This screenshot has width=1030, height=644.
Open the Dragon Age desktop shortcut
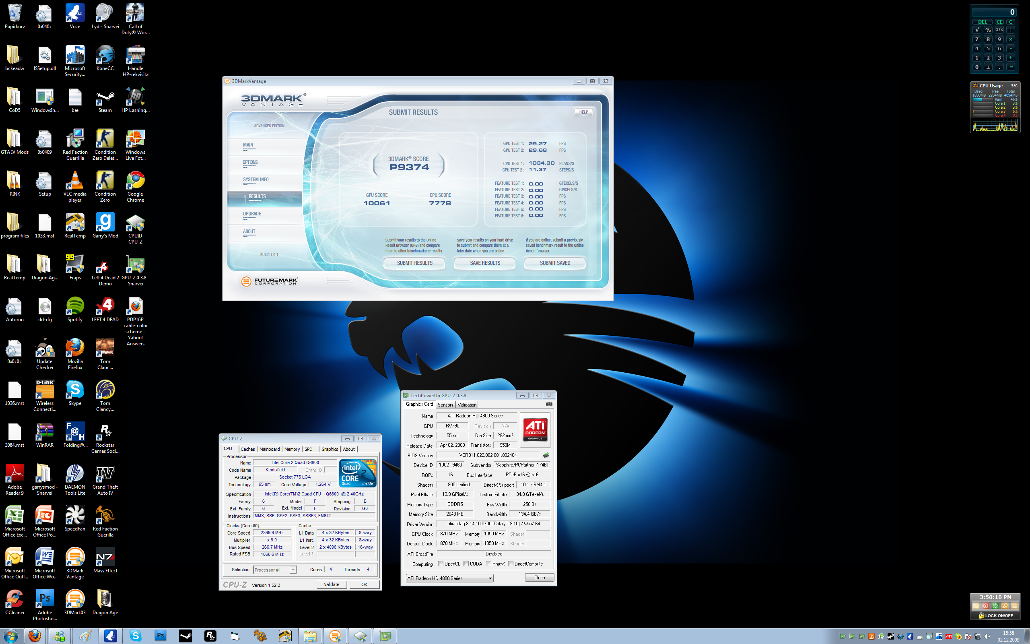click(x=105, y=602)
